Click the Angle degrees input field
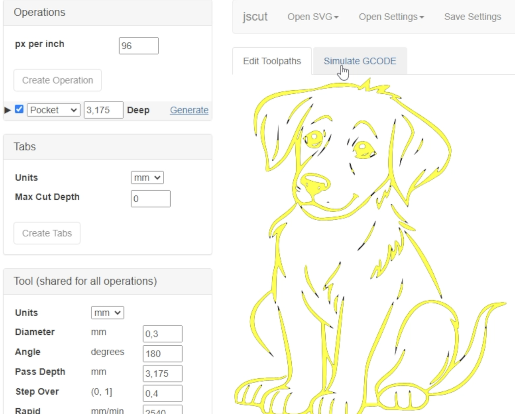This screenshot has width=515, height=414. pos(163,354)
